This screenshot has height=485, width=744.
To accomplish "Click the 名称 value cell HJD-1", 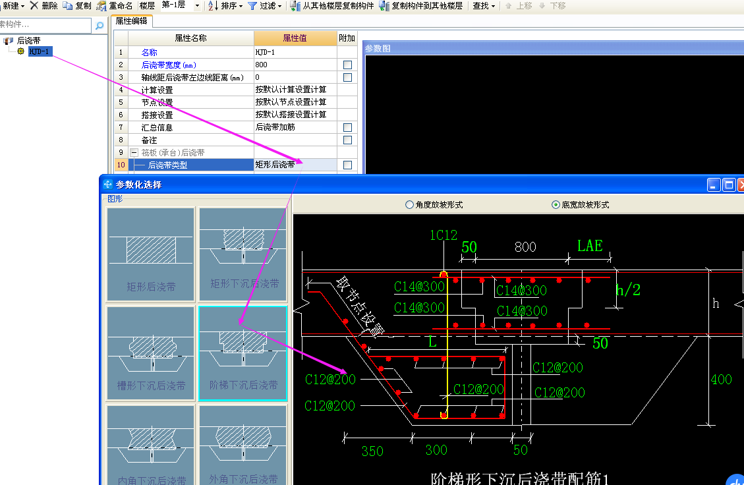I will pos(295,52).
